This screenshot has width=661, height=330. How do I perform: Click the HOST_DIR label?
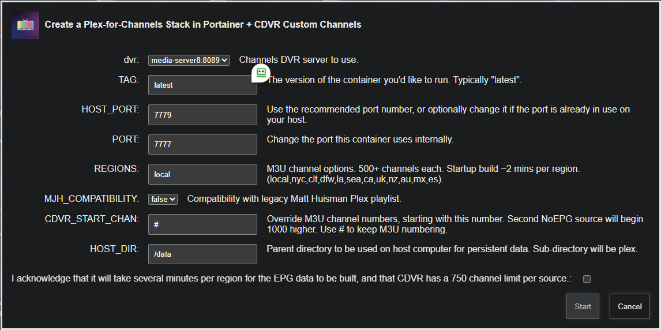coord(114,249)
